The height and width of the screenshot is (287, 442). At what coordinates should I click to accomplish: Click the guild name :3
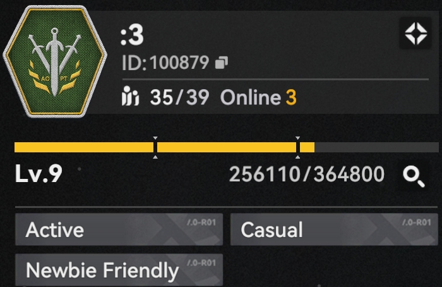[132, 35]
